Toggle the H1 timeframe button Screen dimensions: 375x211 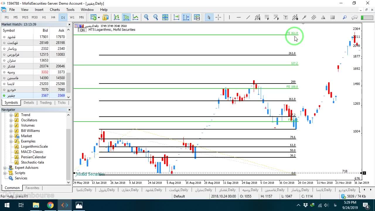point(44,17)
